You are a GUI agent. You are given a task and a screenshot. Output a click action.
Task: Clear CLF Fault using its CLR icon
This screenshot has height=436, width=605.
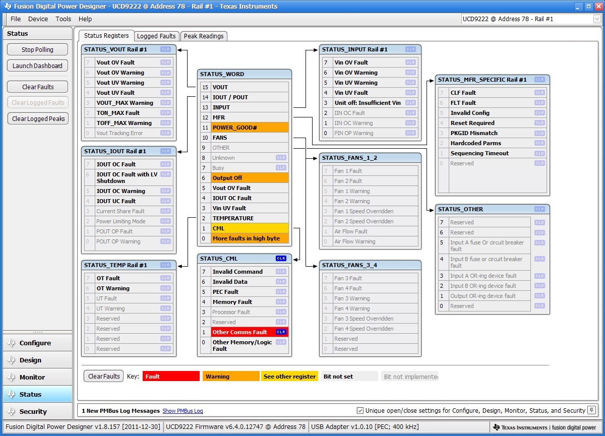[x=539, y=93]
